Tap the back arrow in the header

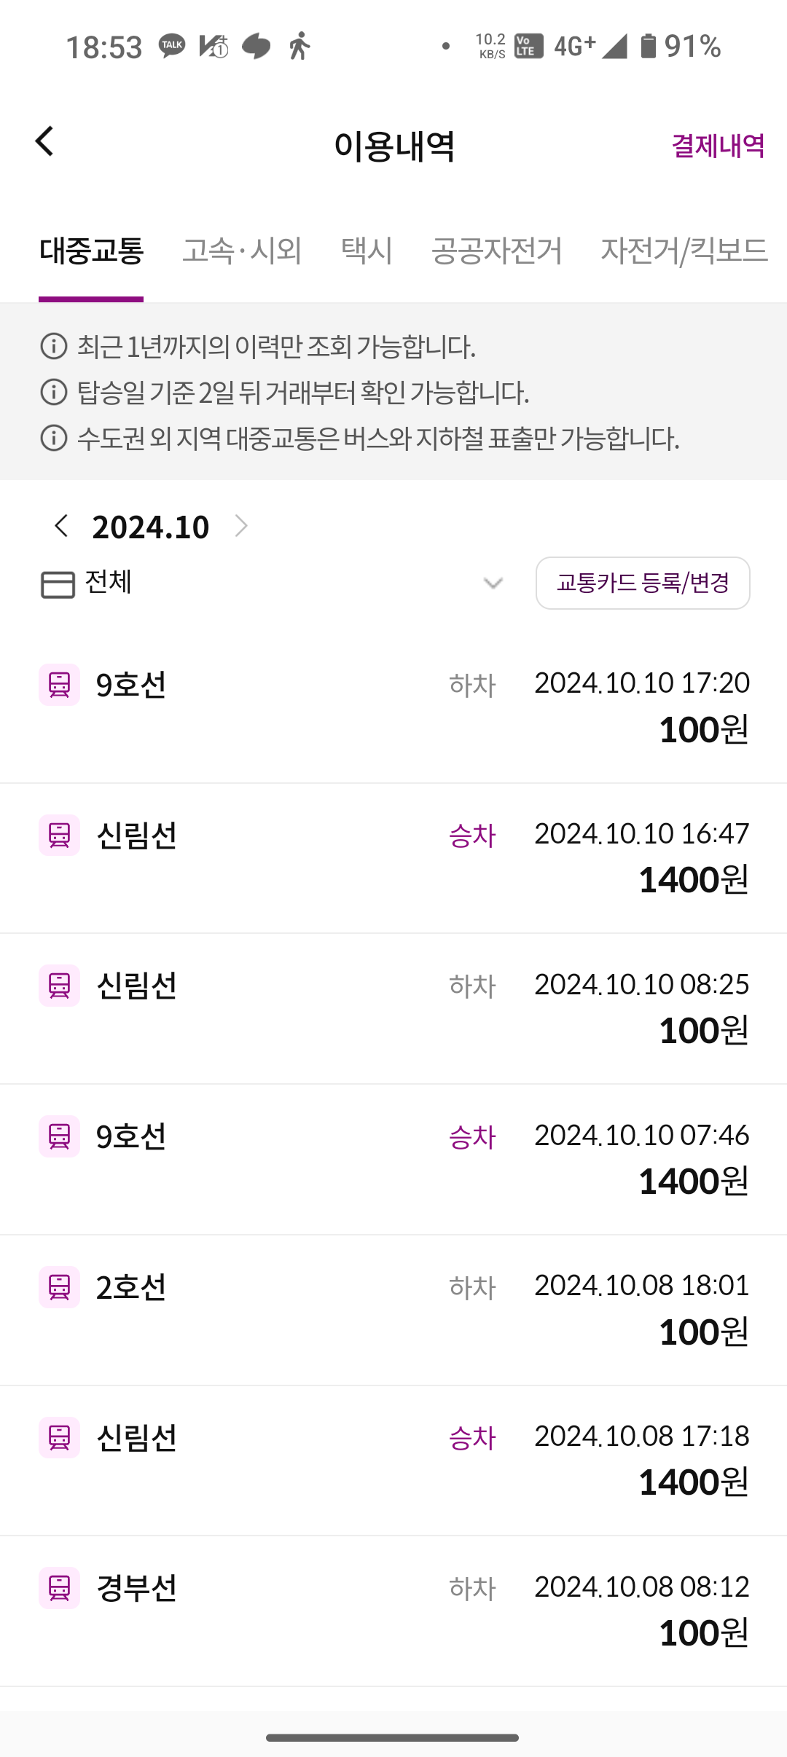point(45,142)
